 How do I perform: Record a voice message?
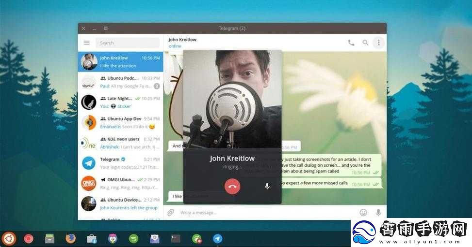378,213
